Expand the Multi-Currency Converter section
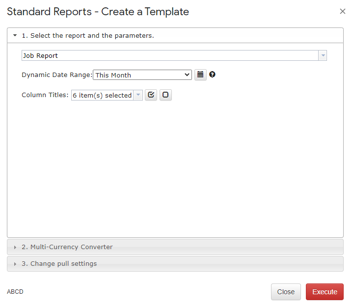Screen dimensions: 353x306 tap(67, 247)
